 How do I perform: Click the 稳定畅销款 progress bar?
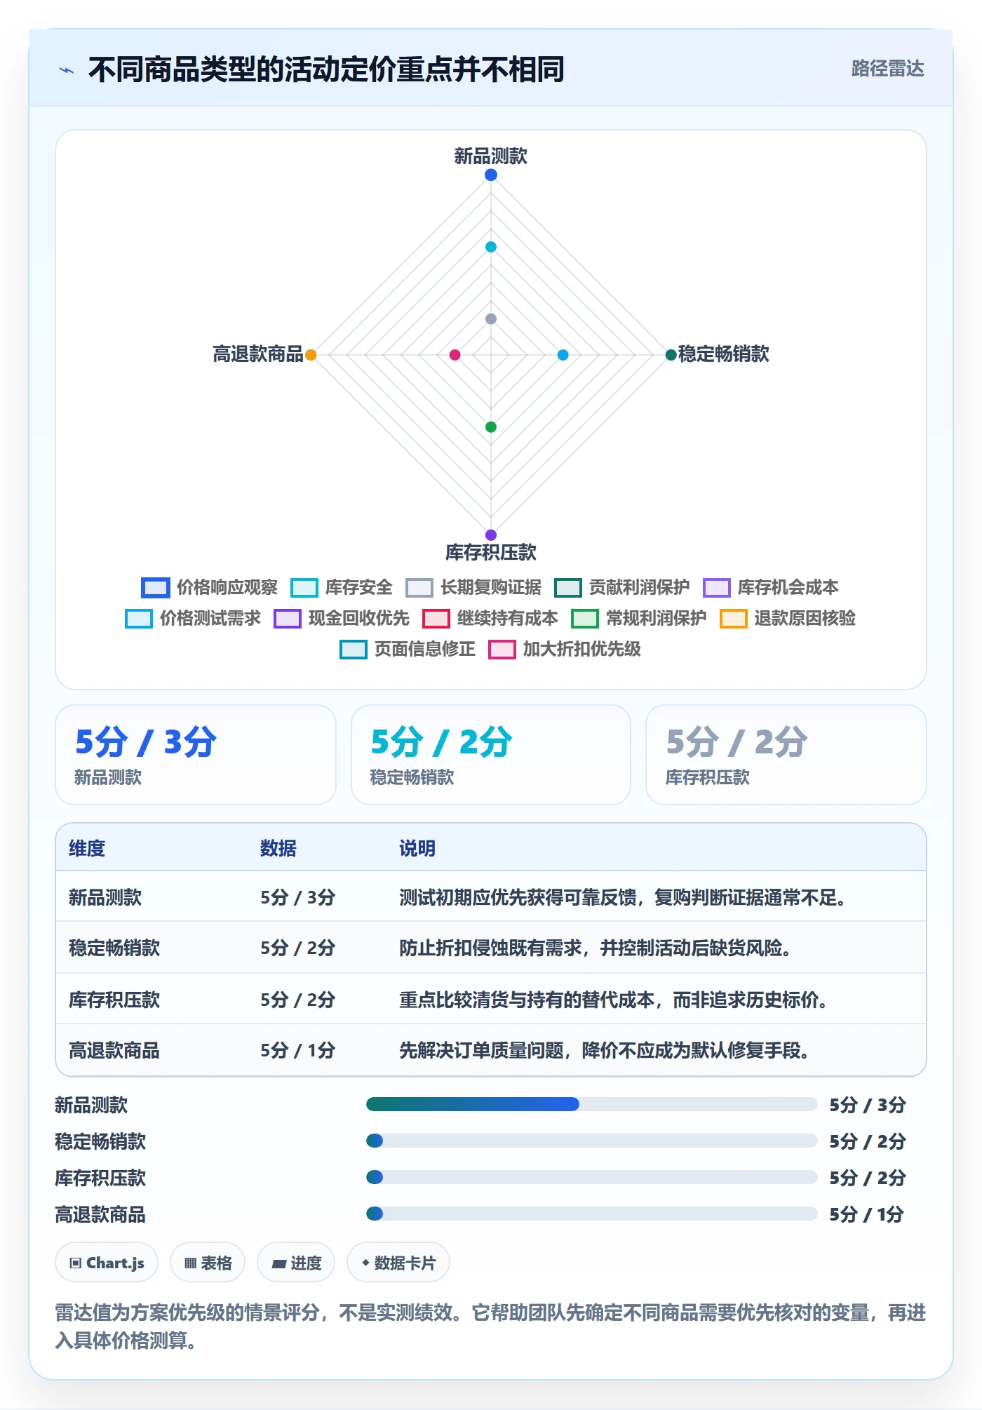pyautogui.click(x=591, y=1141)
